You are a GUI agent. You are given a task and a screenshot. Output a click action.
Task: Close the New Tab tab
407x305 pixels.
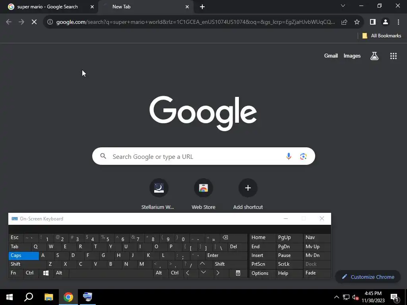[187, 7]
